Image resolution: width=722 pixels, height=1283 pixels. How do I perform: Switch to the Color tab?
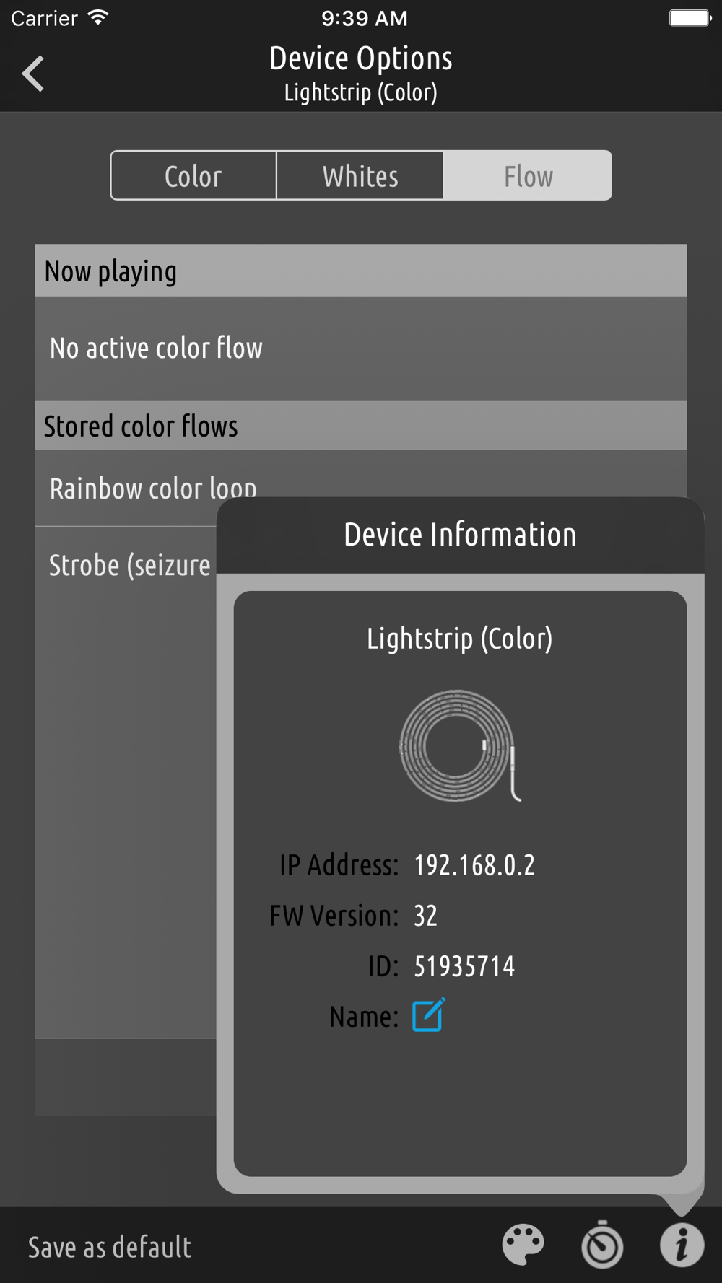[193, 175]
